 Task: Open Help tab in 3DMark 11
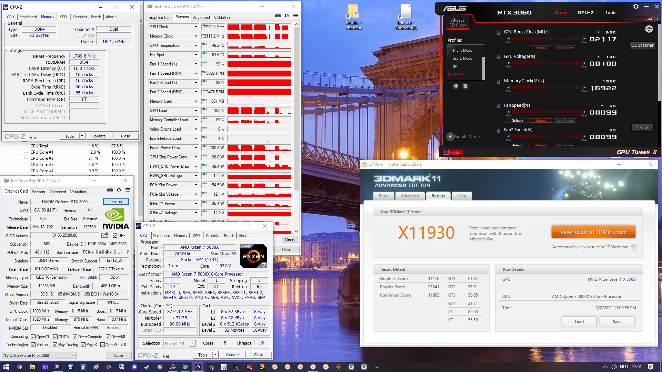coord(462,196)
